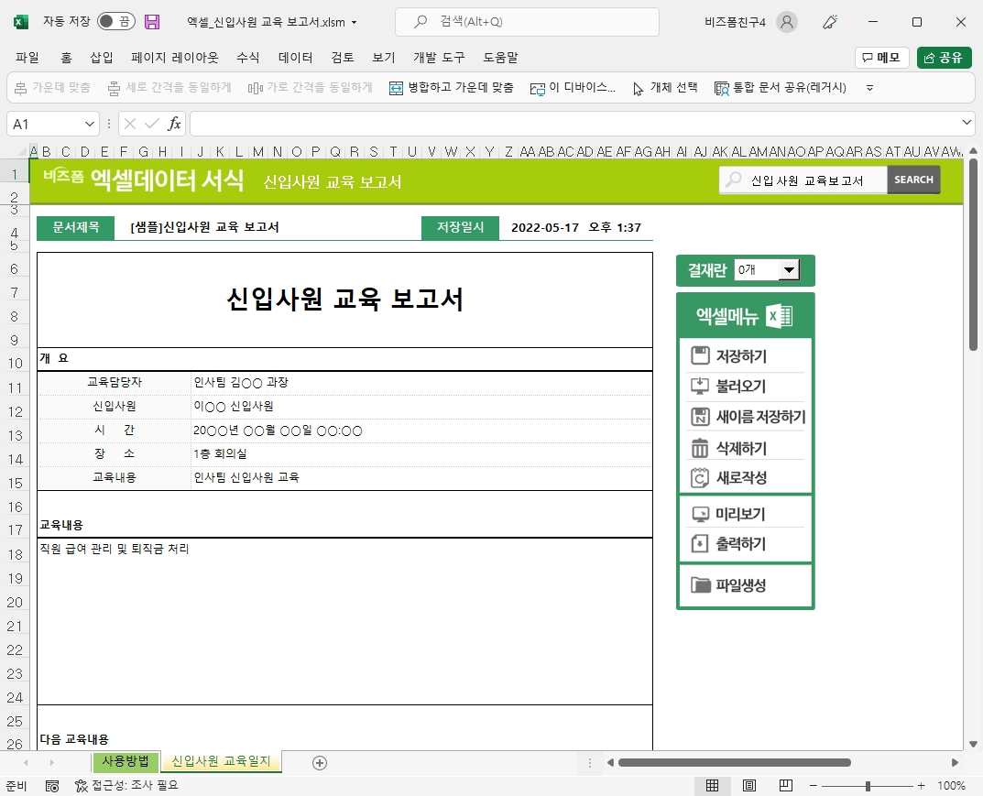Click the Name Box showing A1
Image resolution: width=983 pixels, height=796 pixels.
click(x=45, y=124)
